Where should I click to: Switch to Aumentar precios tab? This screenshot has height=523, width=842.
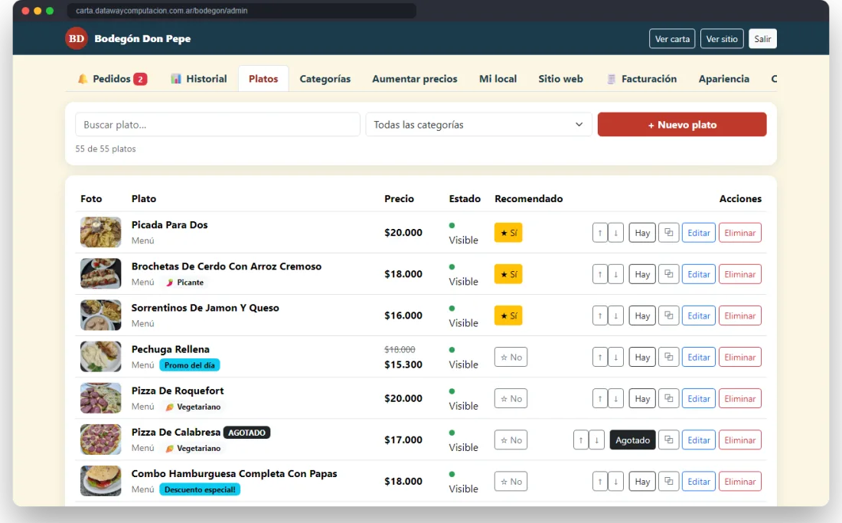click(415, 79)
